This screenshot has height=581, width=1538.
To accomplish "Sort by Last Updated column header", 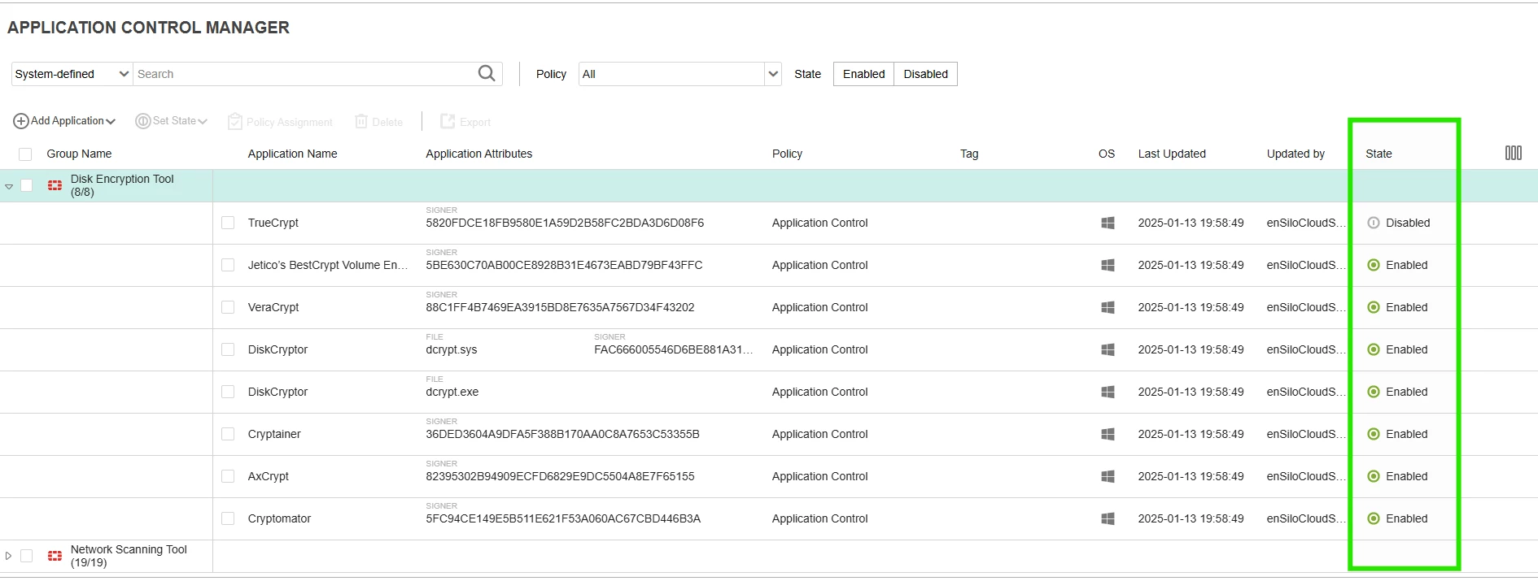I will point(1172,154).
